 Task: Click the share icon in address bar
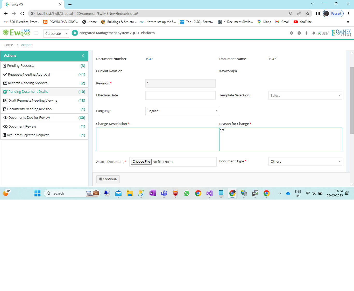click(x=299, y=14)
